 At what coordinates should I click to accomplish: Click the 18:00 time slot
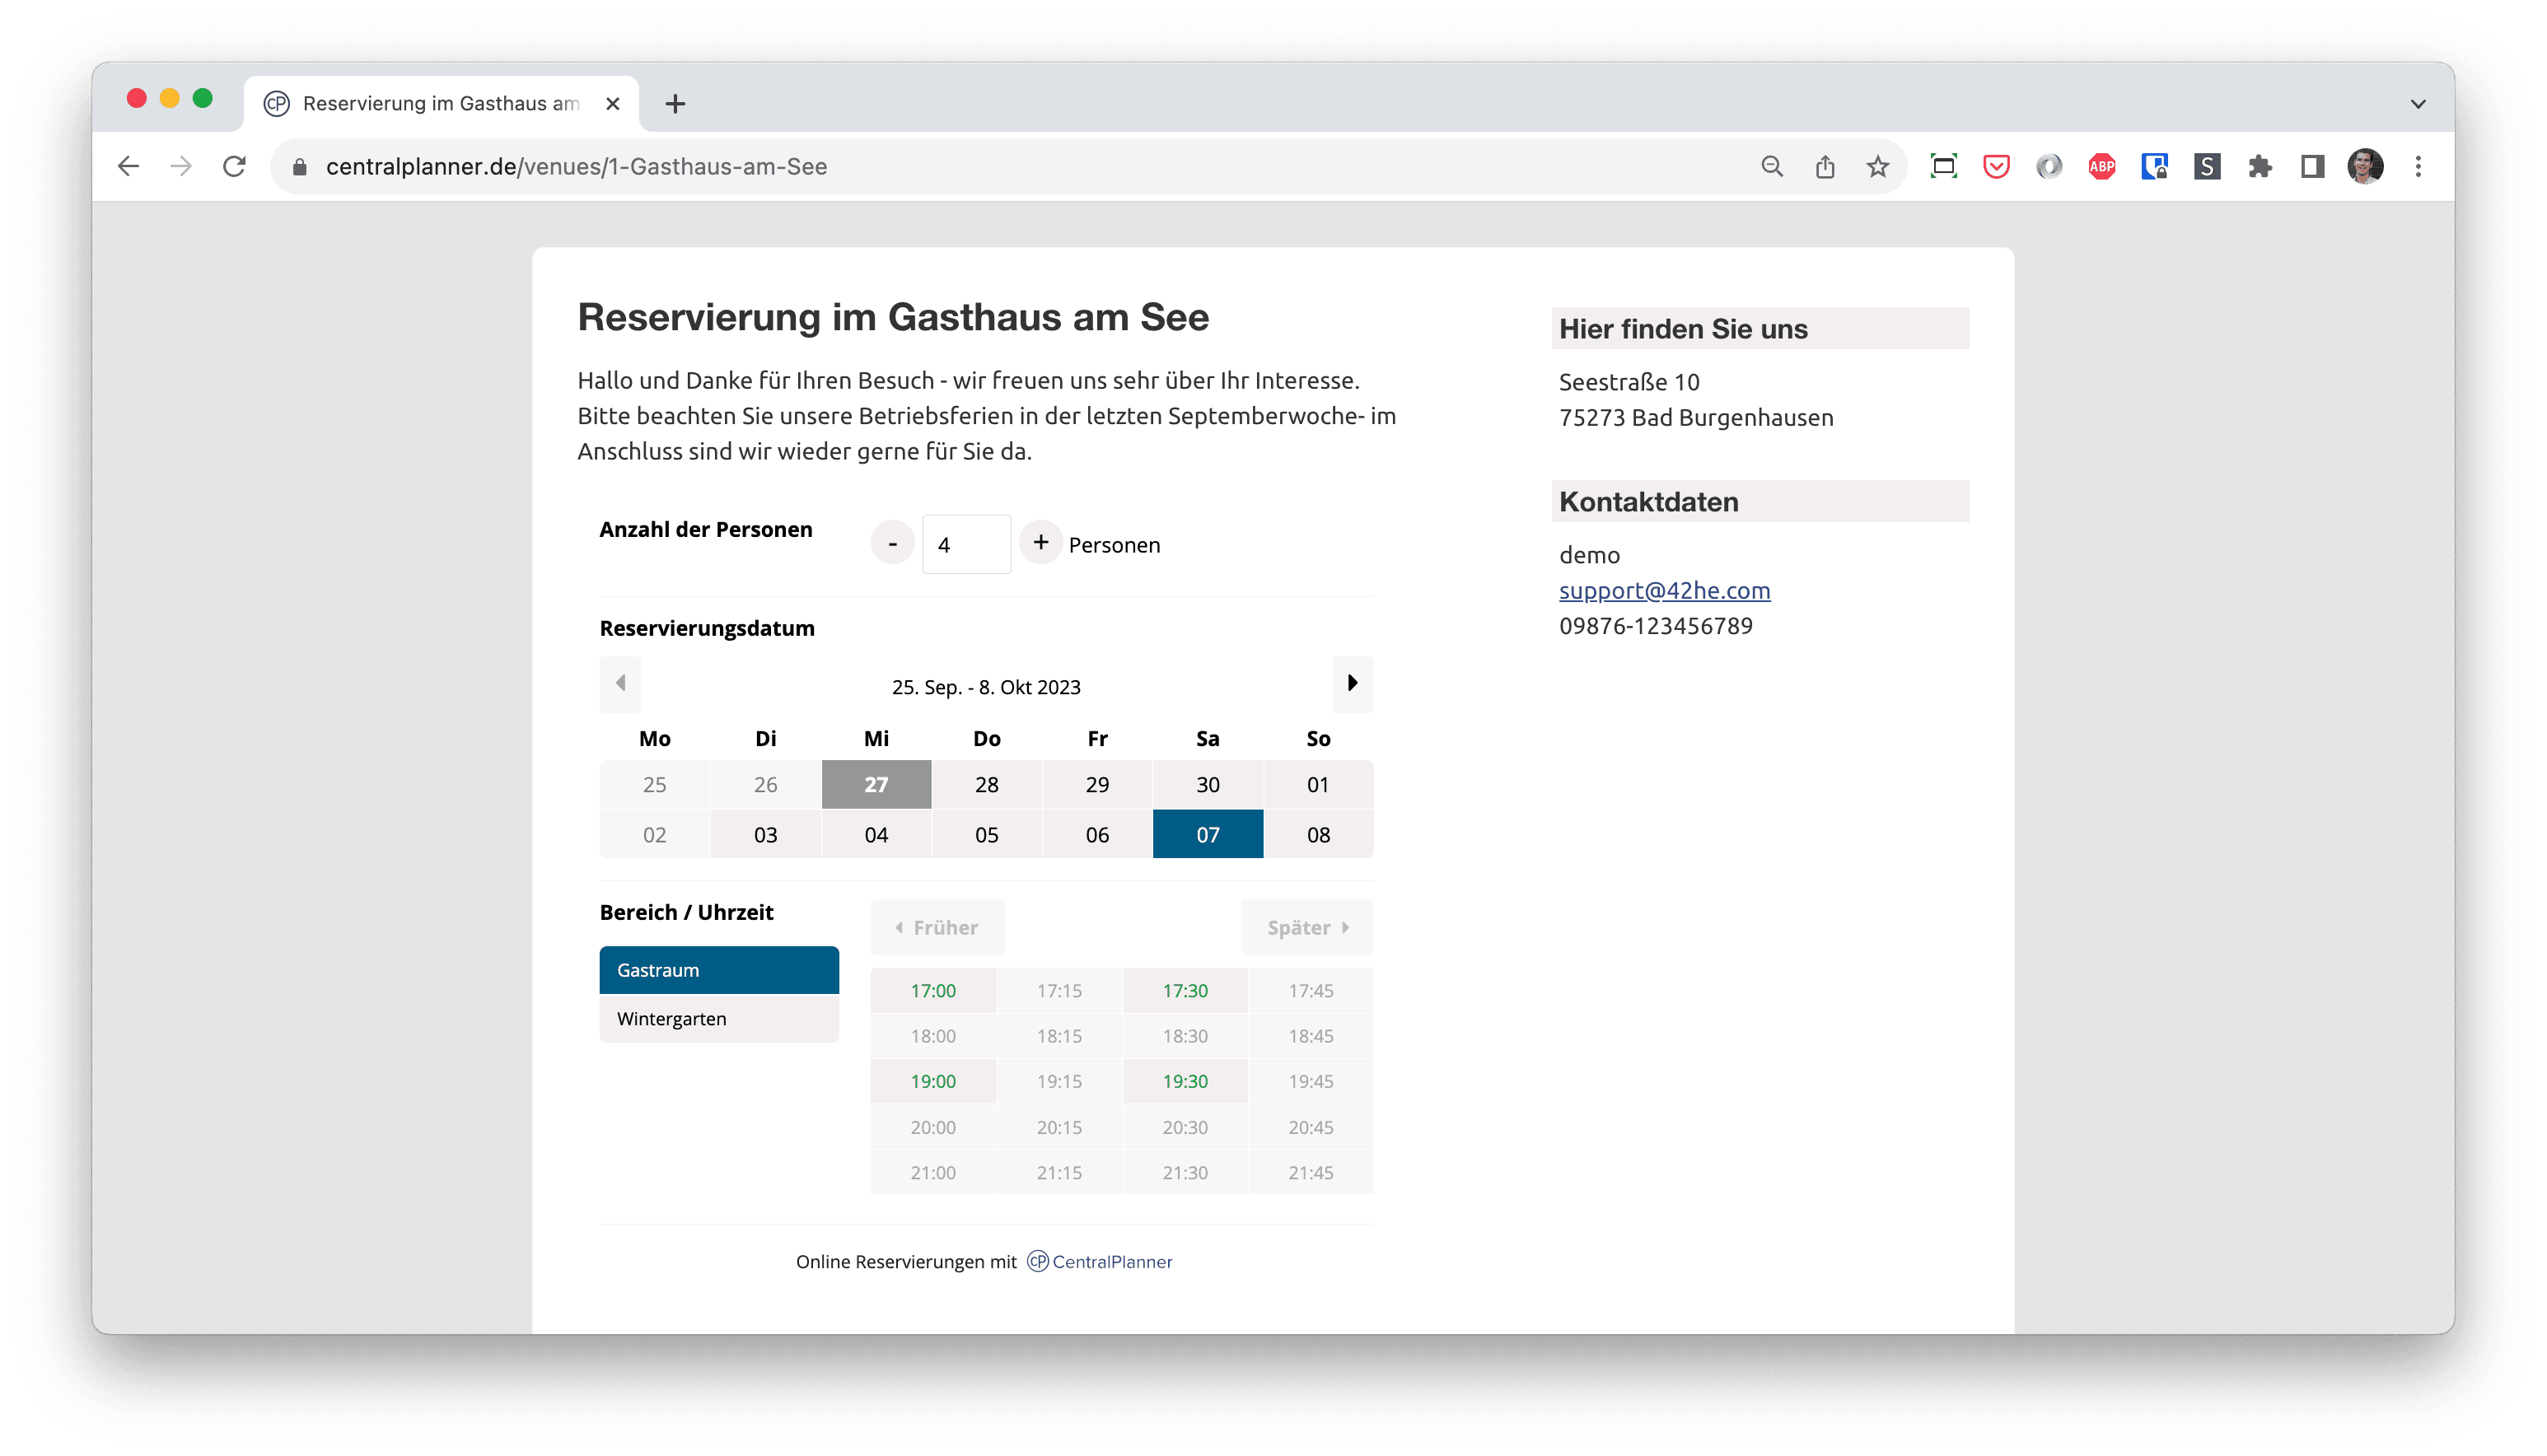click(933, 1036)
